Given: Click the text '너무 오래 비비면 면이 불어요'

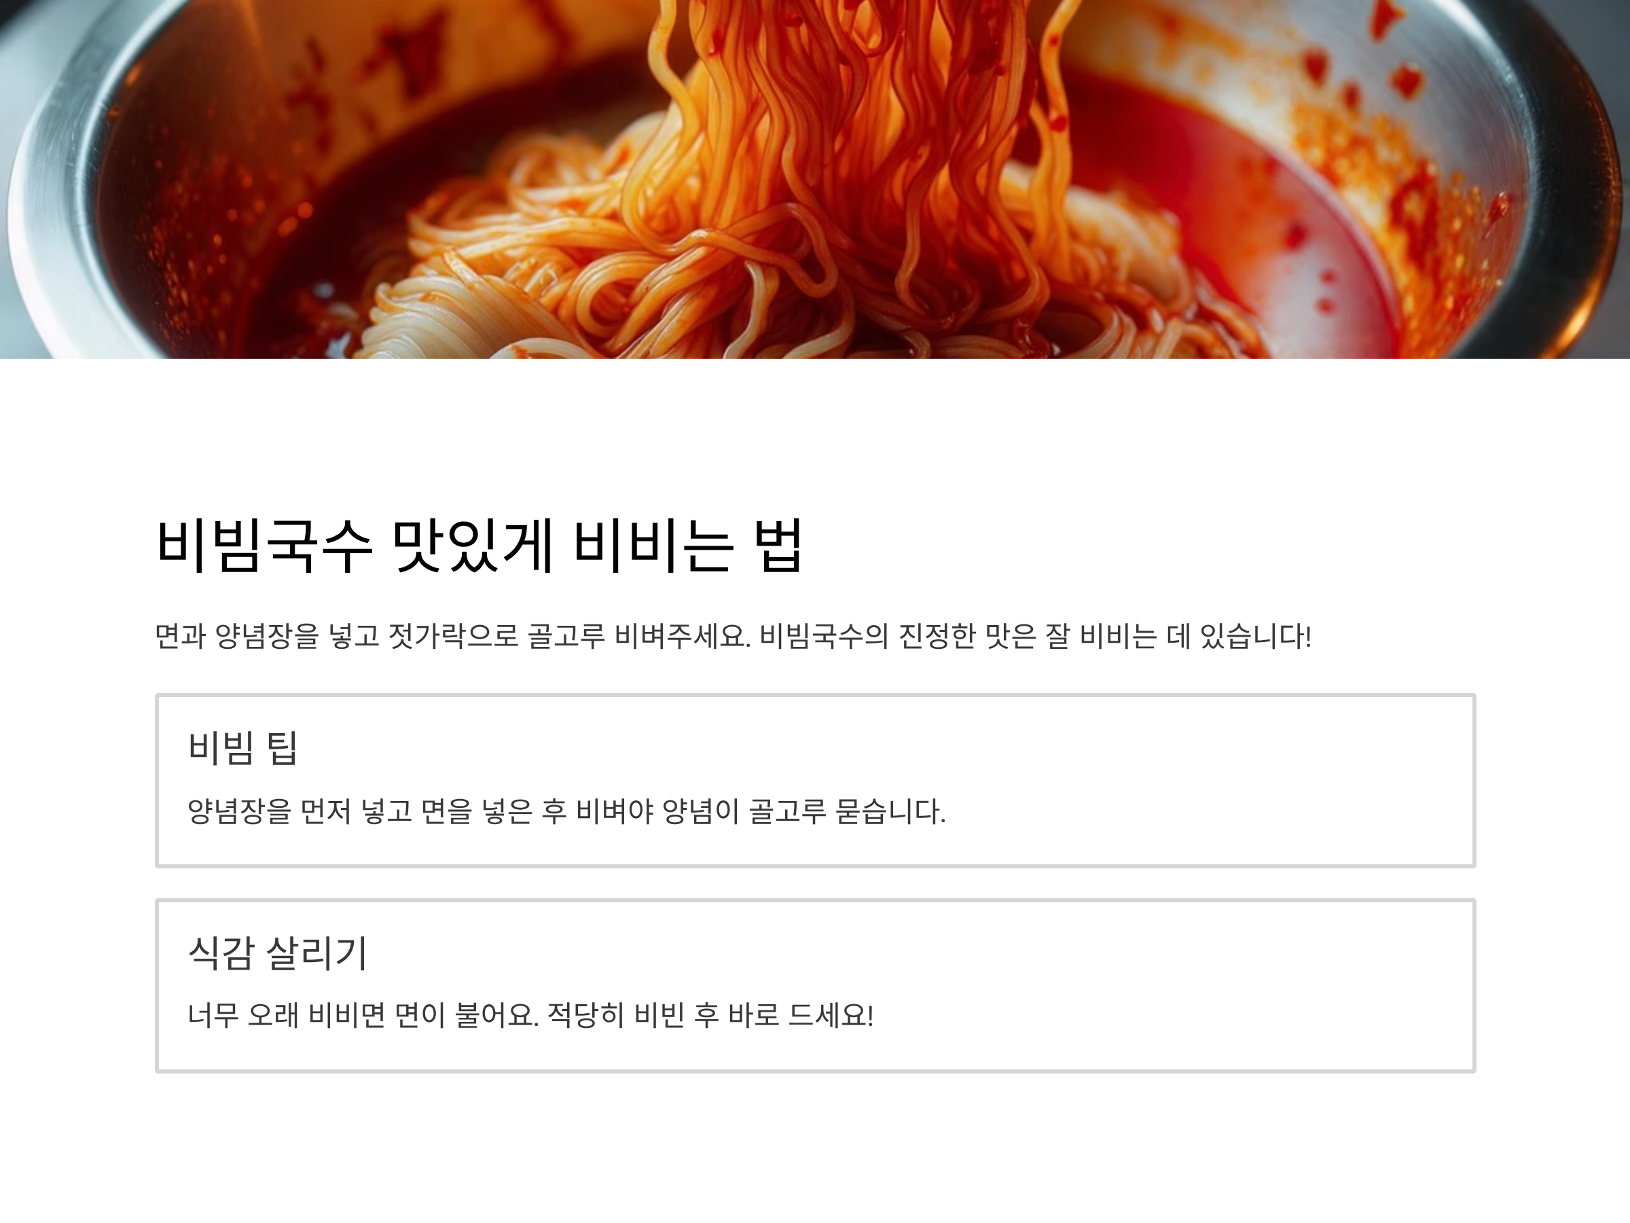Looking at the screenshot, I should tap(363, 1016).
